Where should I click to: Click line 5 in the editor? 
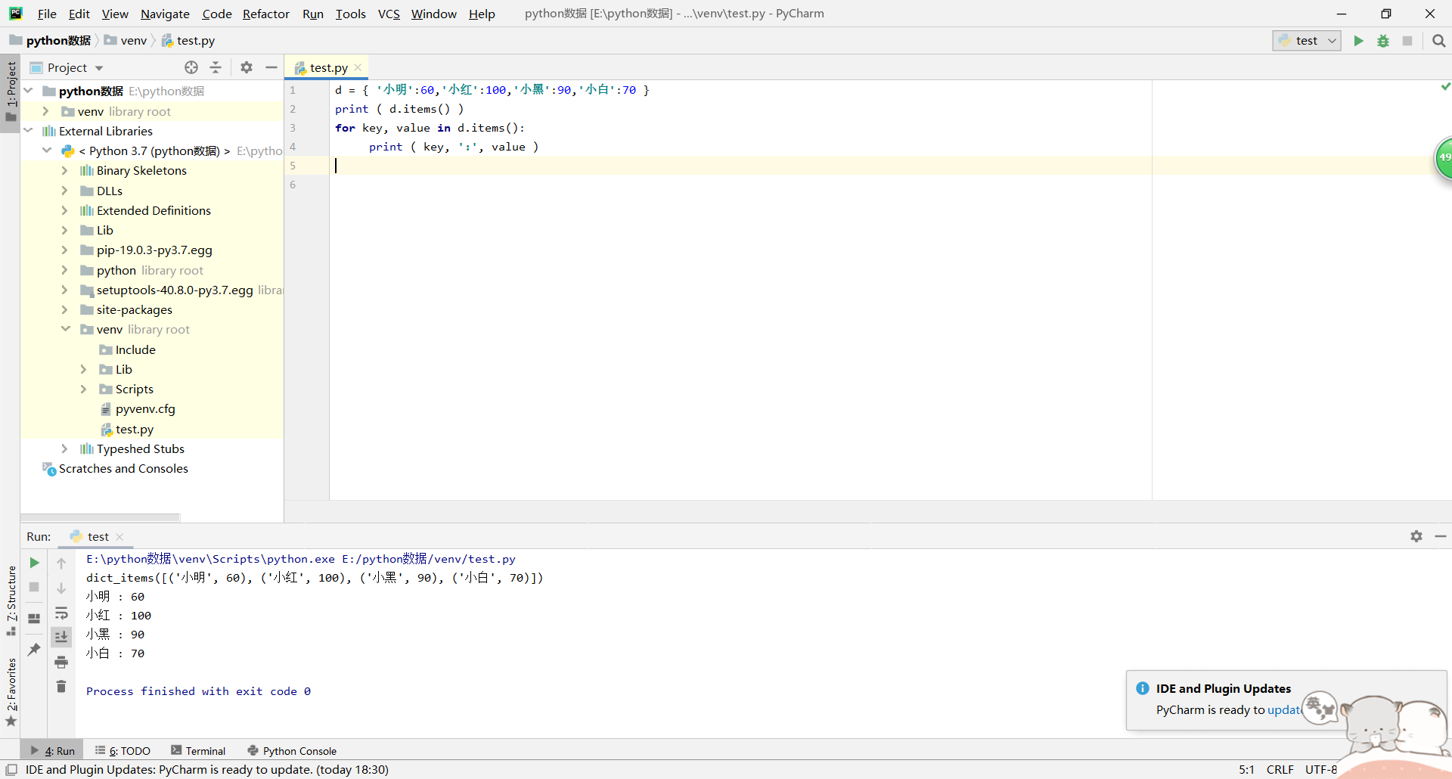pyautogui.click(x=891, y=166)
